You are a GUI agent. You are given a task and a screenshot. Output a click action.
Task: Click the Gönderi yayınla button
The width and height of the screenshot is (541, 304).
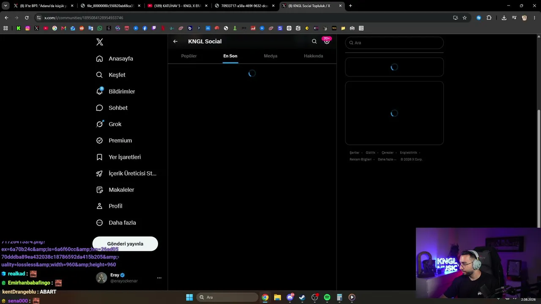point(125,244)
